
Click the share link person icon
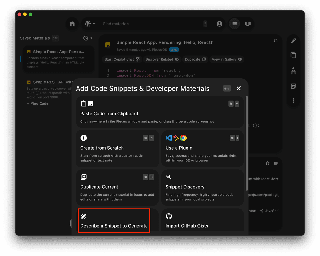293,71
